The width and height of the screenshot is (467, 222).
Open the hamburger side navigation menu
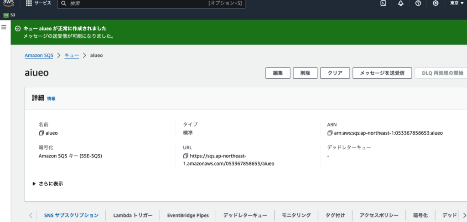click(4, 27)
